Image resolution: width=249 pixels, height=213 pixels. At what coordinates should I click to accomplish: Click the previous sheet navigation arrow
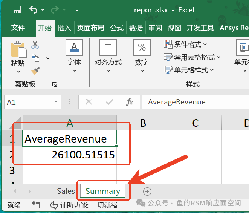point(15,191)
